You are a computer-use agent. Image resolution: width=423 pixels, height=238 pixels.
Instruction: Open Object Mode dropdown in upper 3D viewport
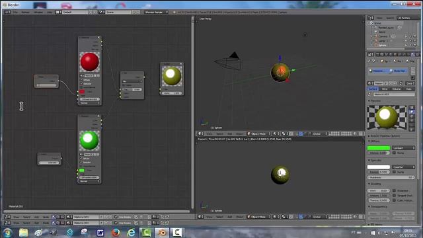point(258,134)
